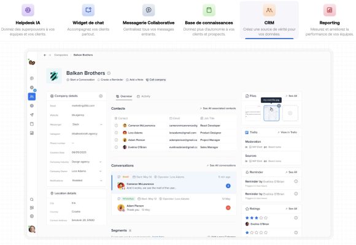Click Add a Note
356x245 pixels.
tap(134, 80)
